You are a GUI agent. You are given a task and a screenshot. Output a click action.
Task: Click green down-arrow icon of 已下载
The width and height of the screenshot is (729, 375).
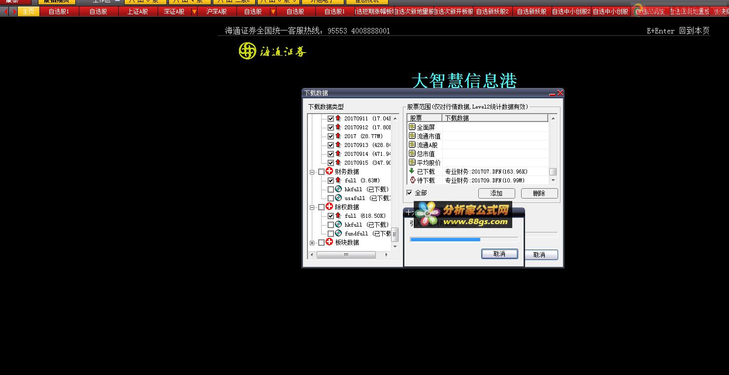pos(412,171)
